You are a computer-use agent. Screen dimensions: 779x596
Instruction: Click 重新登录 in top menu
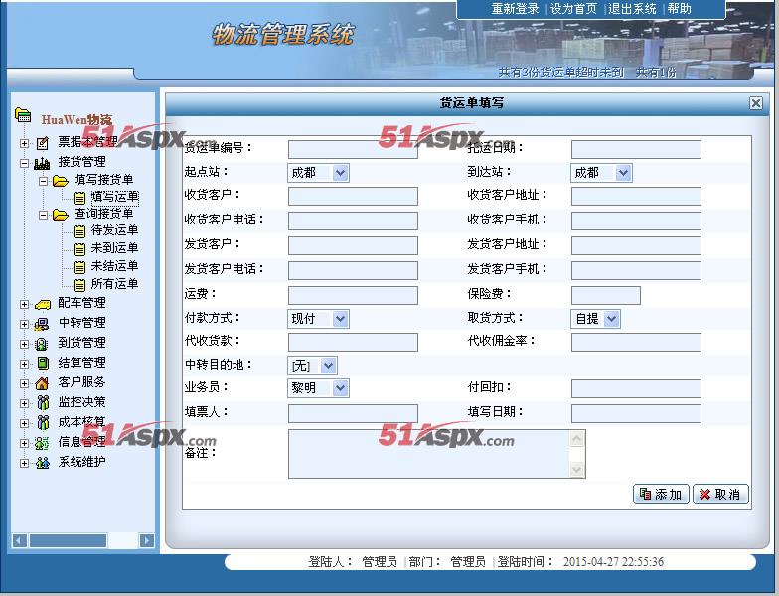coord(515,9)
